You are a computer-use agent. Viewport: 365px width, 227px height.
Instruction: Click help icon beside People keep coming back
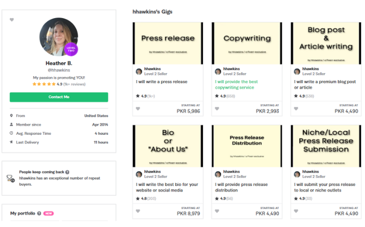(x=68, y=172)
